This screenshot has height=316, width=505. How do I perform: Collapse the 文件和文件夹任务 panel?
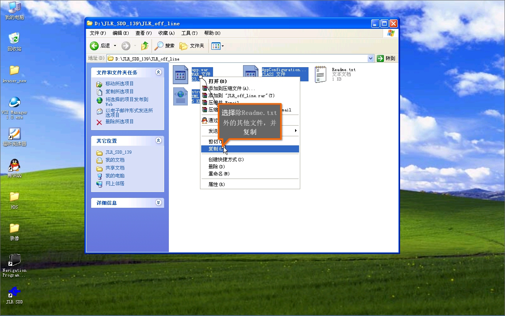point(158,72)
